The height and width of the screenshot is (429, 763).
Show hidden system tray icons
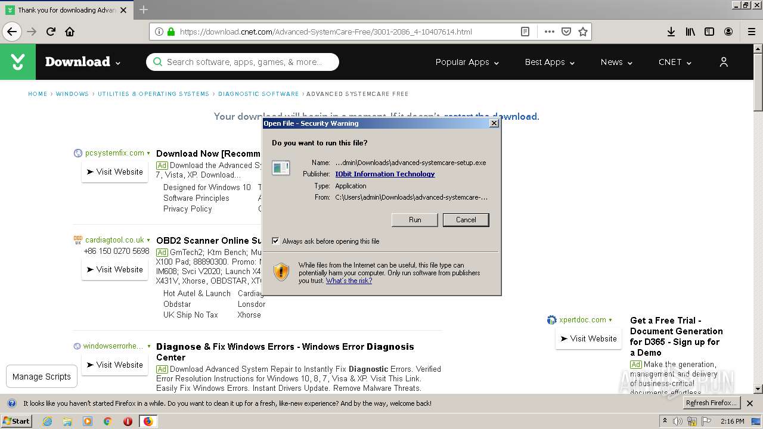point(665,421)
